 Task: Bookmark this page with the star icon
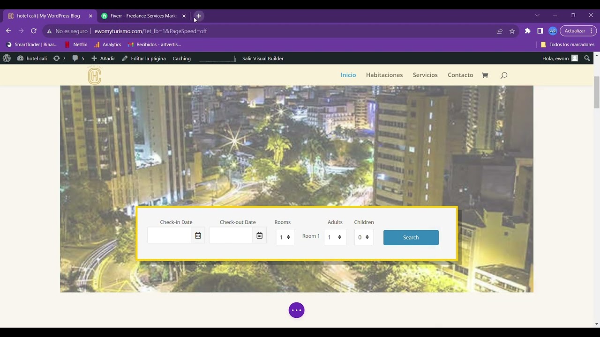512,31
